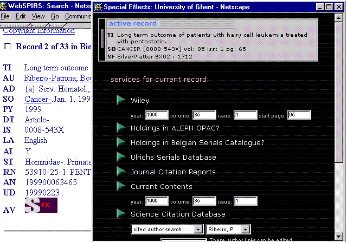Open Holdings in ALEPH OPAC link

(x=175, y=128)
